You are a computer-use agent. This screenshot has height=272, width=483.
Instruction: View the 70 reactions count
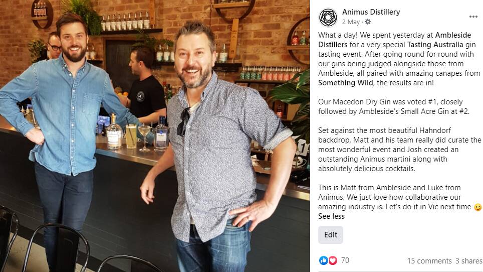tap(345, 260)
